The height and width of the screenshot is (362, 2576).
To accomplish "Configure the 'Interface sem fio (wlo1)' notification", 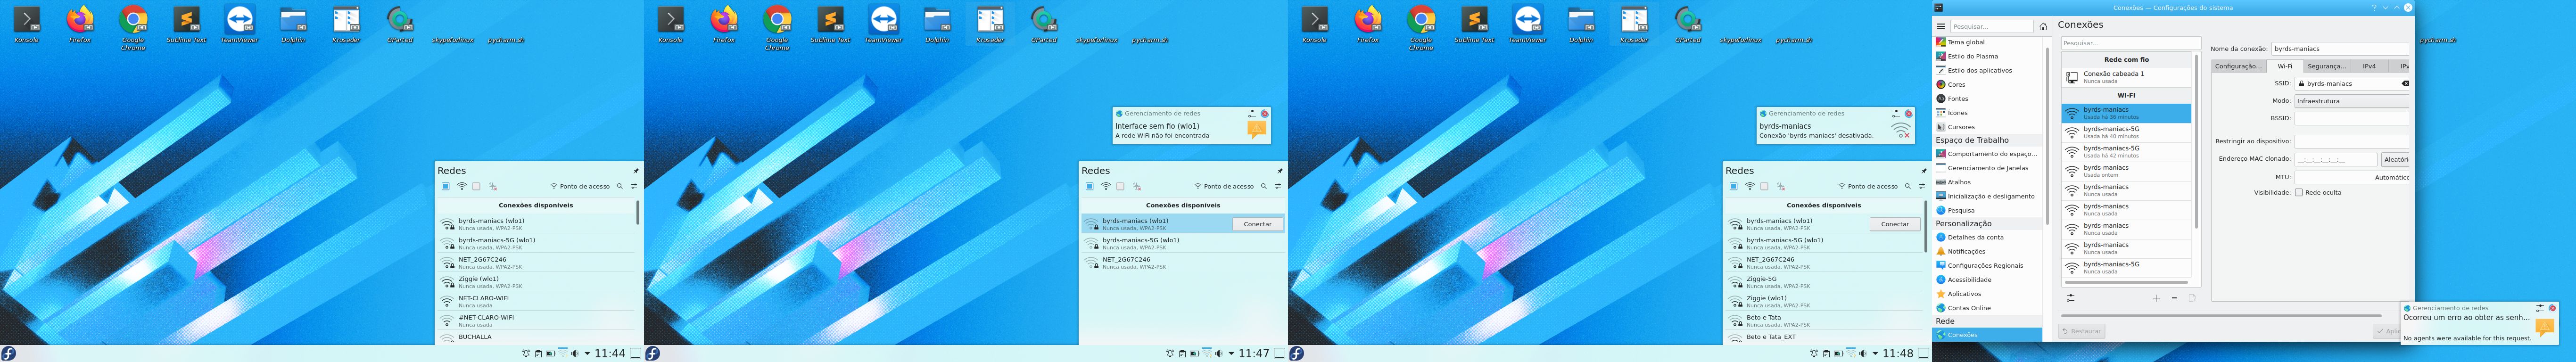I will pos(1251,113).
